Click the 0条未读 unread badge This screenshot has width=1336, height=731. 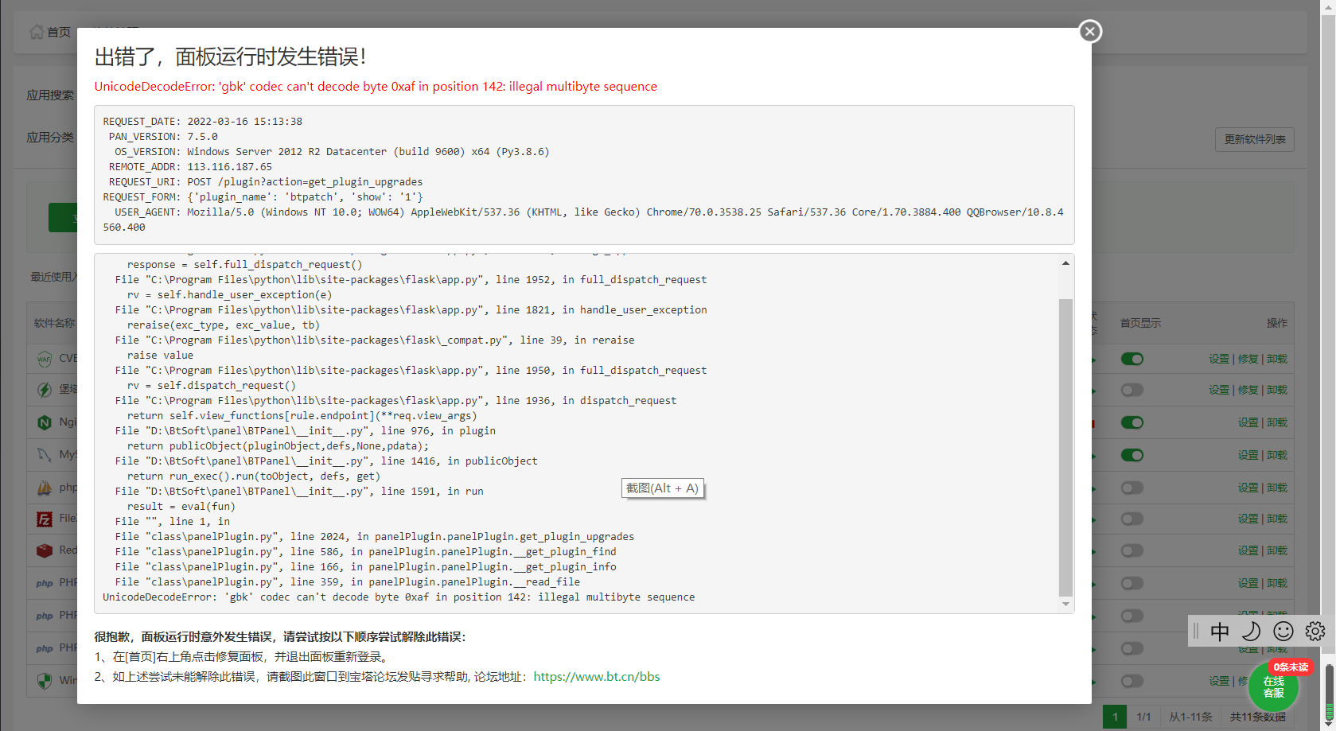[x=1291, y=667]
